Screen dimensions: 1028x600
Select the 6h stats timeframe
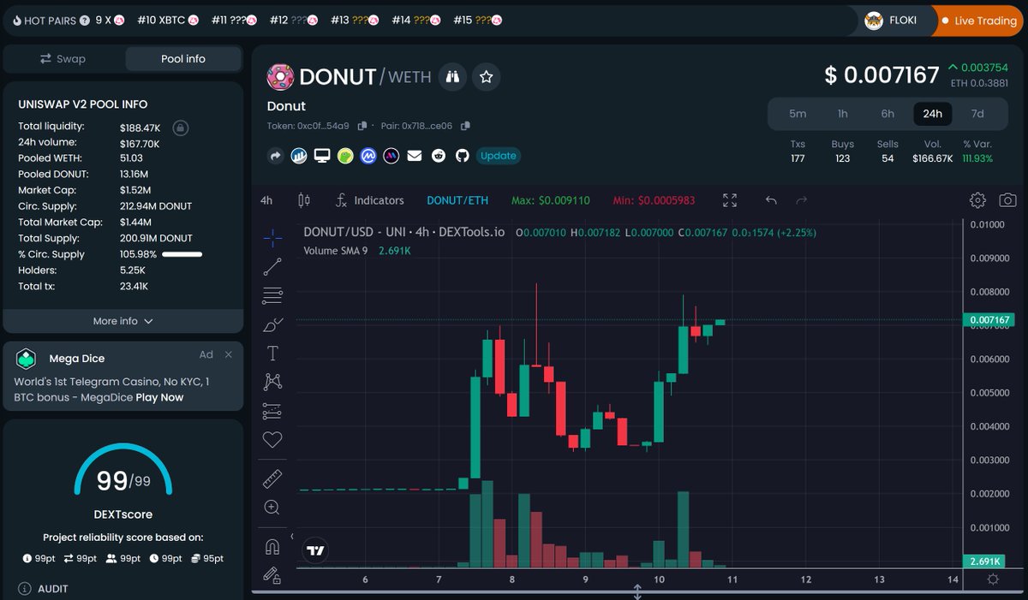coord(888,113)
